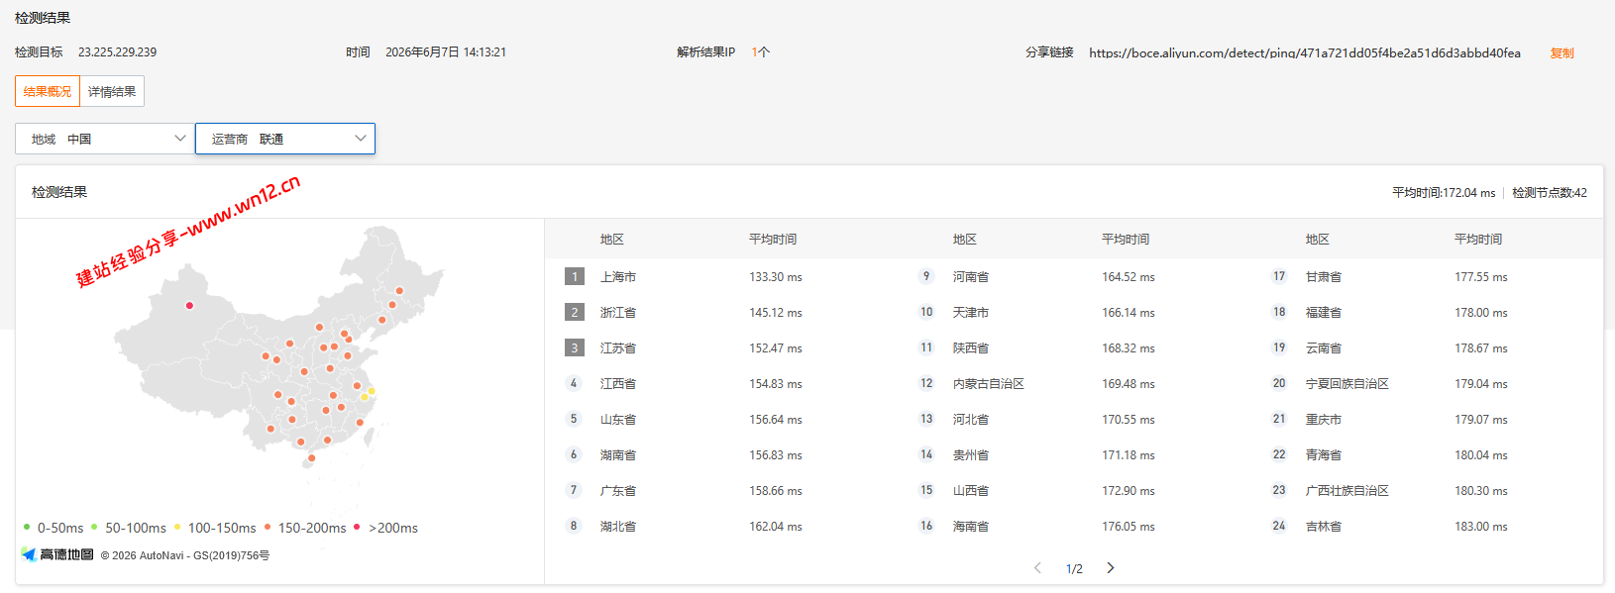This screenshot has width=1615, height=593.
Task: Select the 海南省 row
Action: (x=1074, y=527)
